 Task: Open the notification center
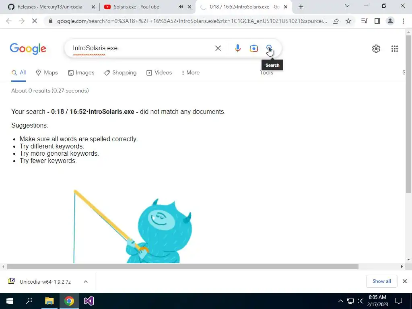pos(399,301)
